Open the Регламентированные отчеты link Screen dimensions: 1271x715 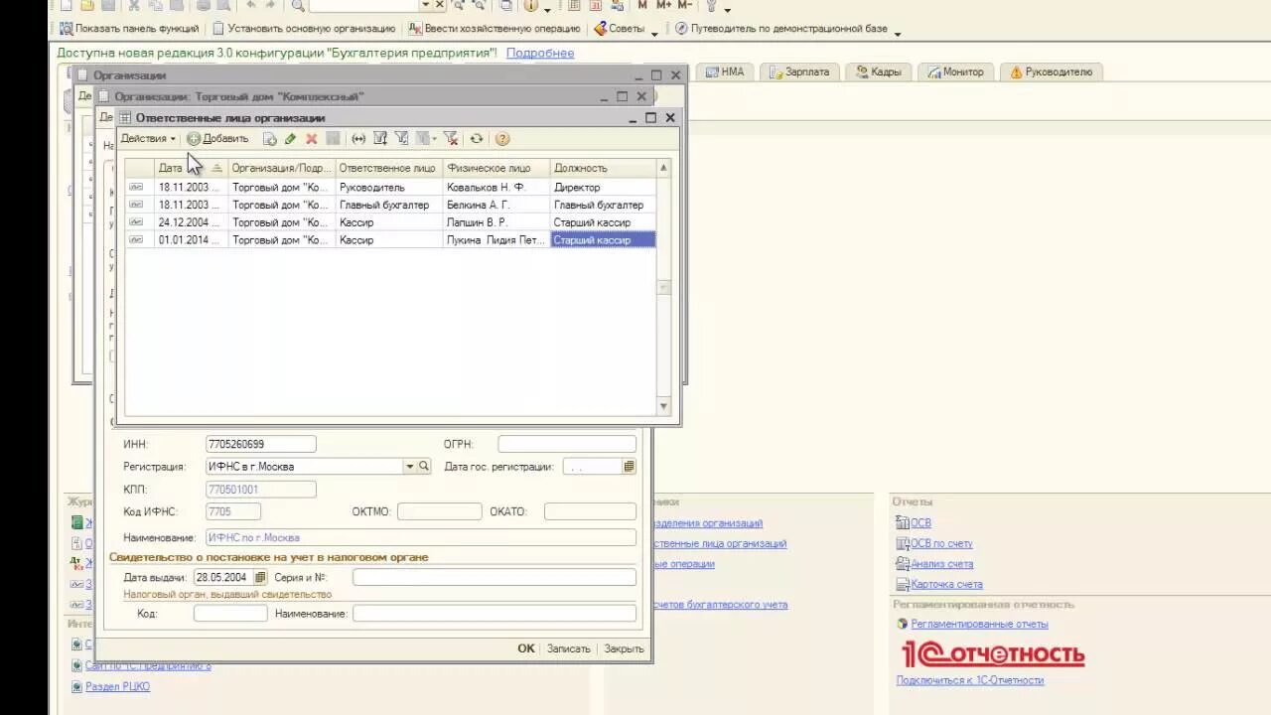click(979, 624)
